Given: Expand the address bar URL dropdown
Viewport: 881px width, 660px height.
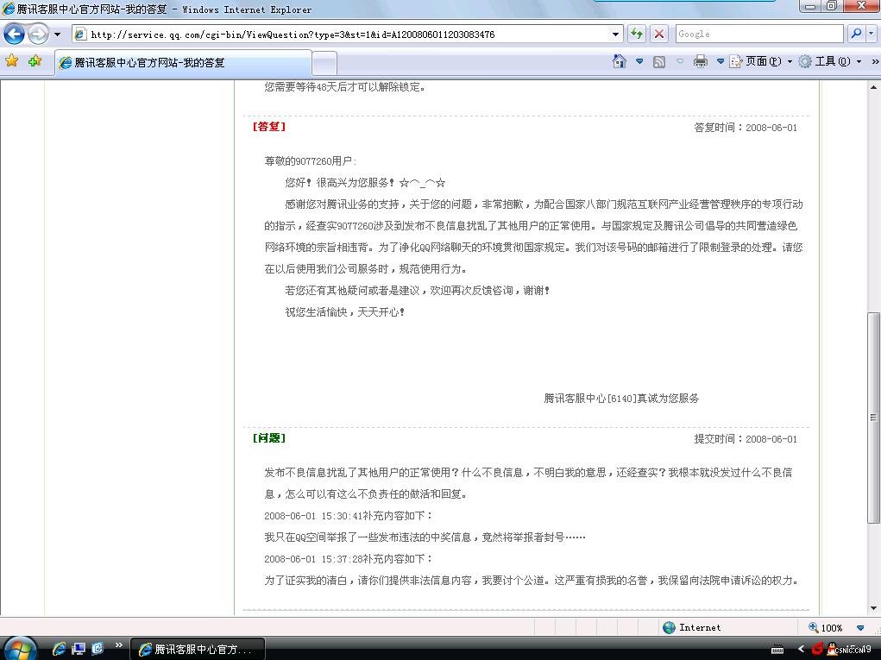Looking at the screenshot, I should pyautogui.click(x=616, y=35).
